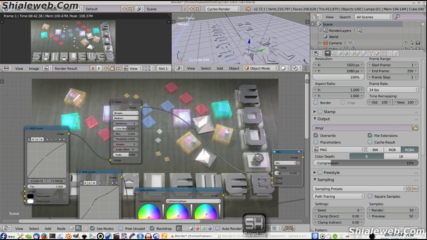Open the Cycles Render engine dropdown
The height and width of the screenshot is (240, 427).
[x=223, y=9]
